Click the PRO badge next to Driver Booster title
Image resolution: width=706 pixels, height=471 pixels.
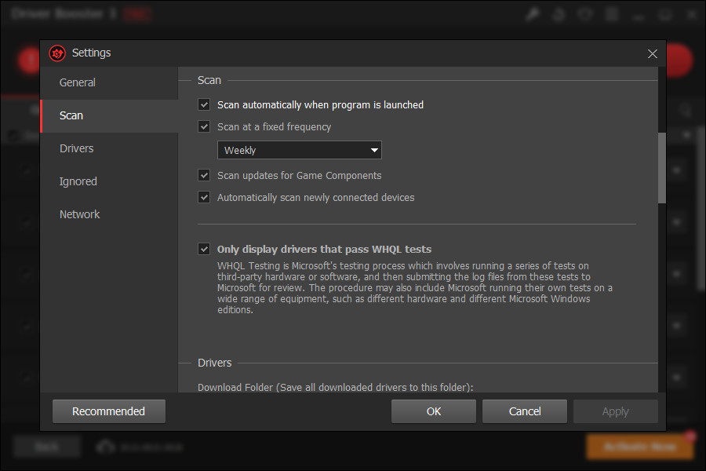pos(138,13)
